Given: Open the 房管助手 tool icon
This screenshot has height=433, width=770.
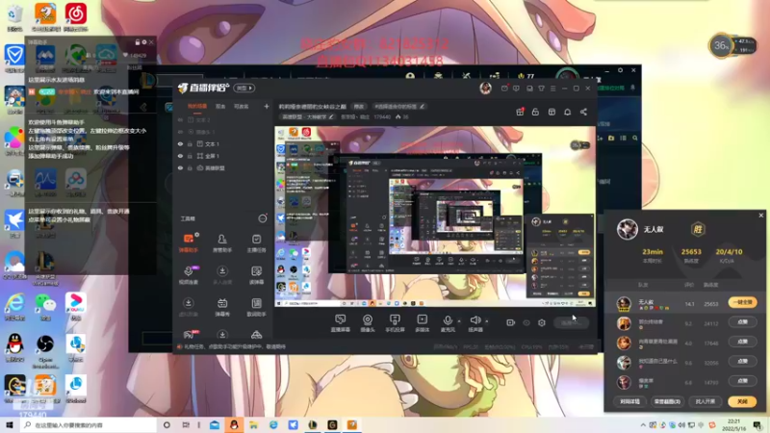Looking at the screenshot, I should pyautogui.click(x=222, y=242).
